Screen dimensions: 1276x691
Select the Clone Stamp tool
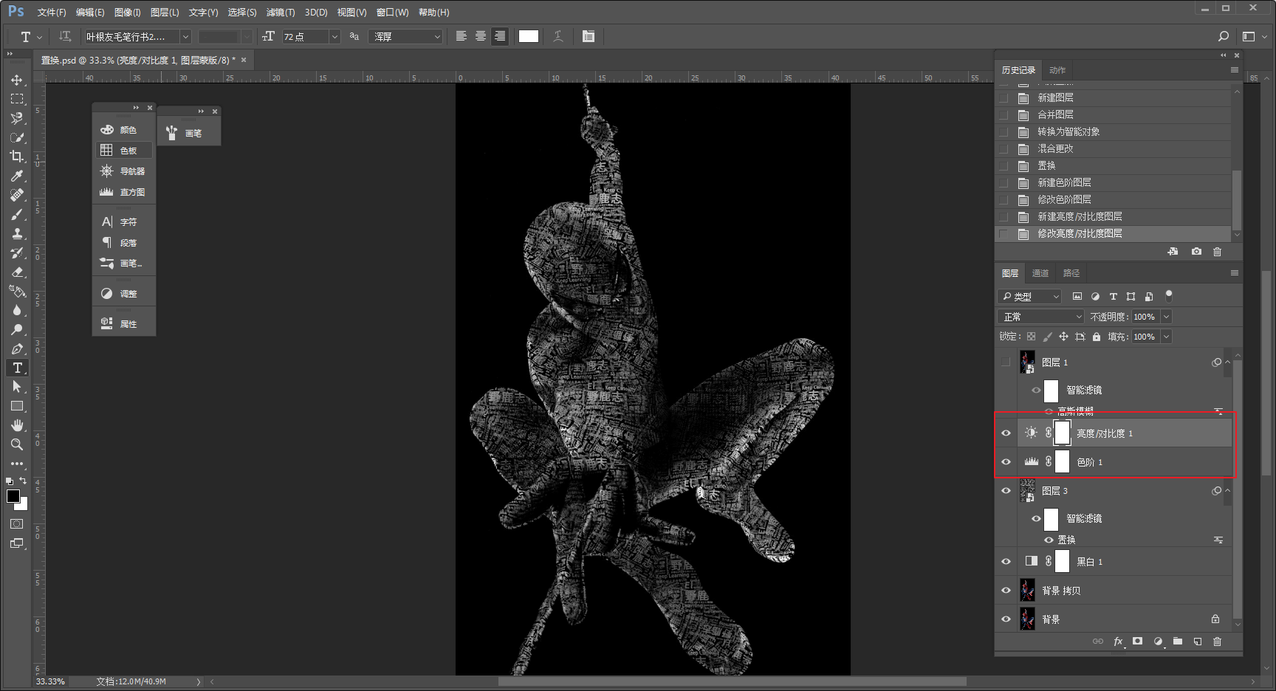pos(16,233)
